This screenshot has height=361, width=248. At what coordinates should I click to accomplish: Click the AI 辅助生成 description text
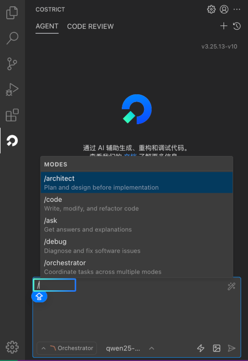click(135, 148)
